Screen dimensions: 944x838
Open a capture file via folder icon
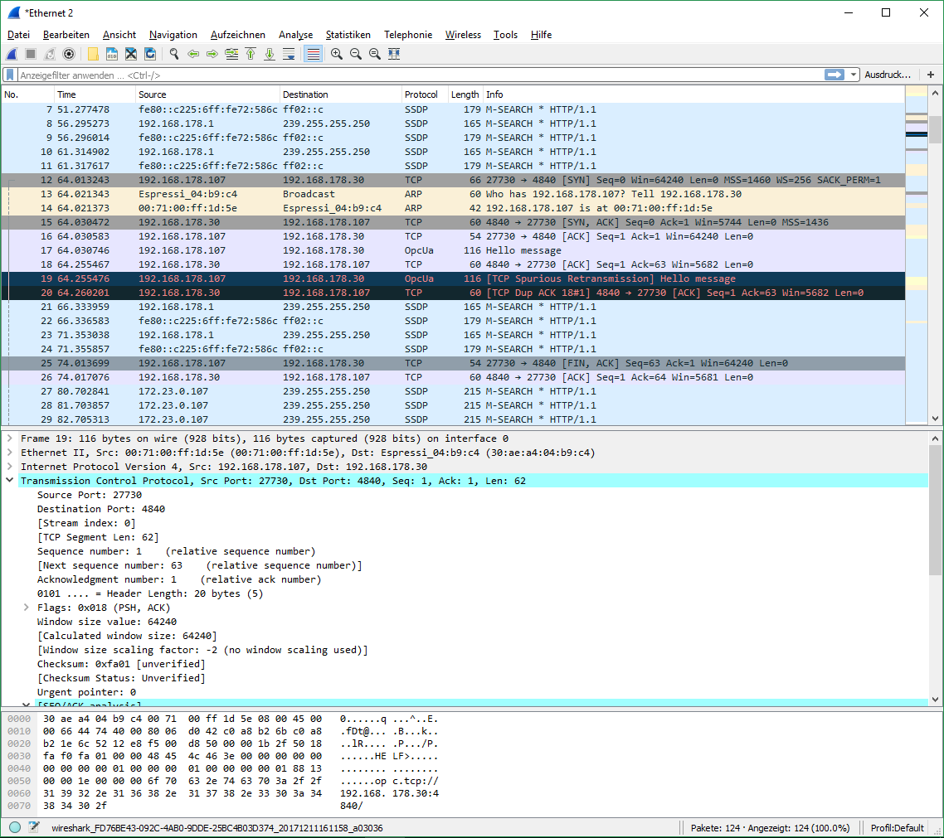[93, 54]
